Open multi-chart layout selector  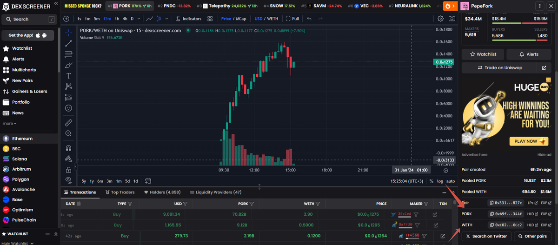click(210, 19)
